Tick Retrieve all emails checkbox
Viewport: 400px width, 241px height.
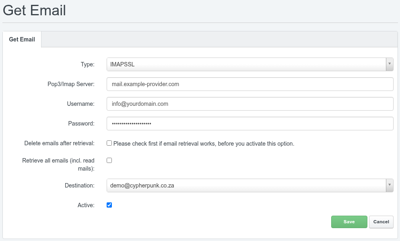[109, 161]
